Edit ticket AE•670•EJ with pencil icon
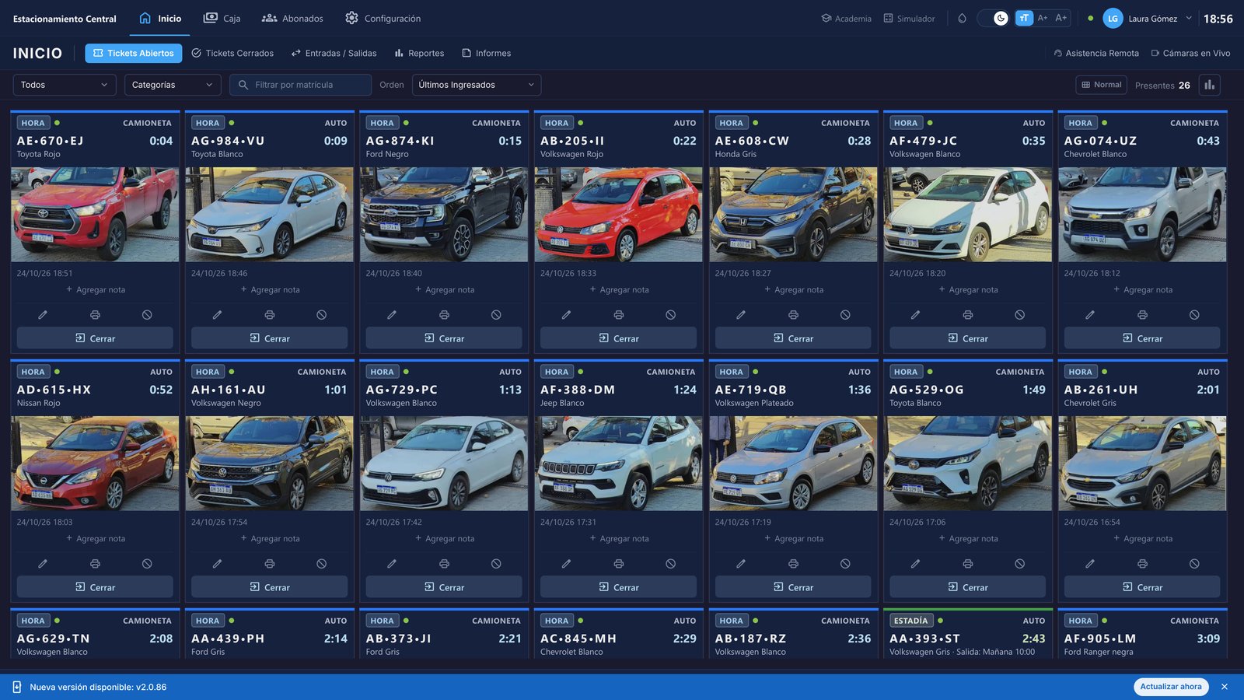The image size is (1244, 700). [43, 315]
